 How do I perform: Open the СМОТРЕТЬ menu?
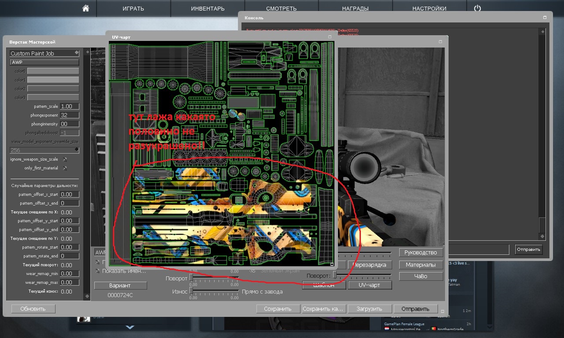coord(281,8)
